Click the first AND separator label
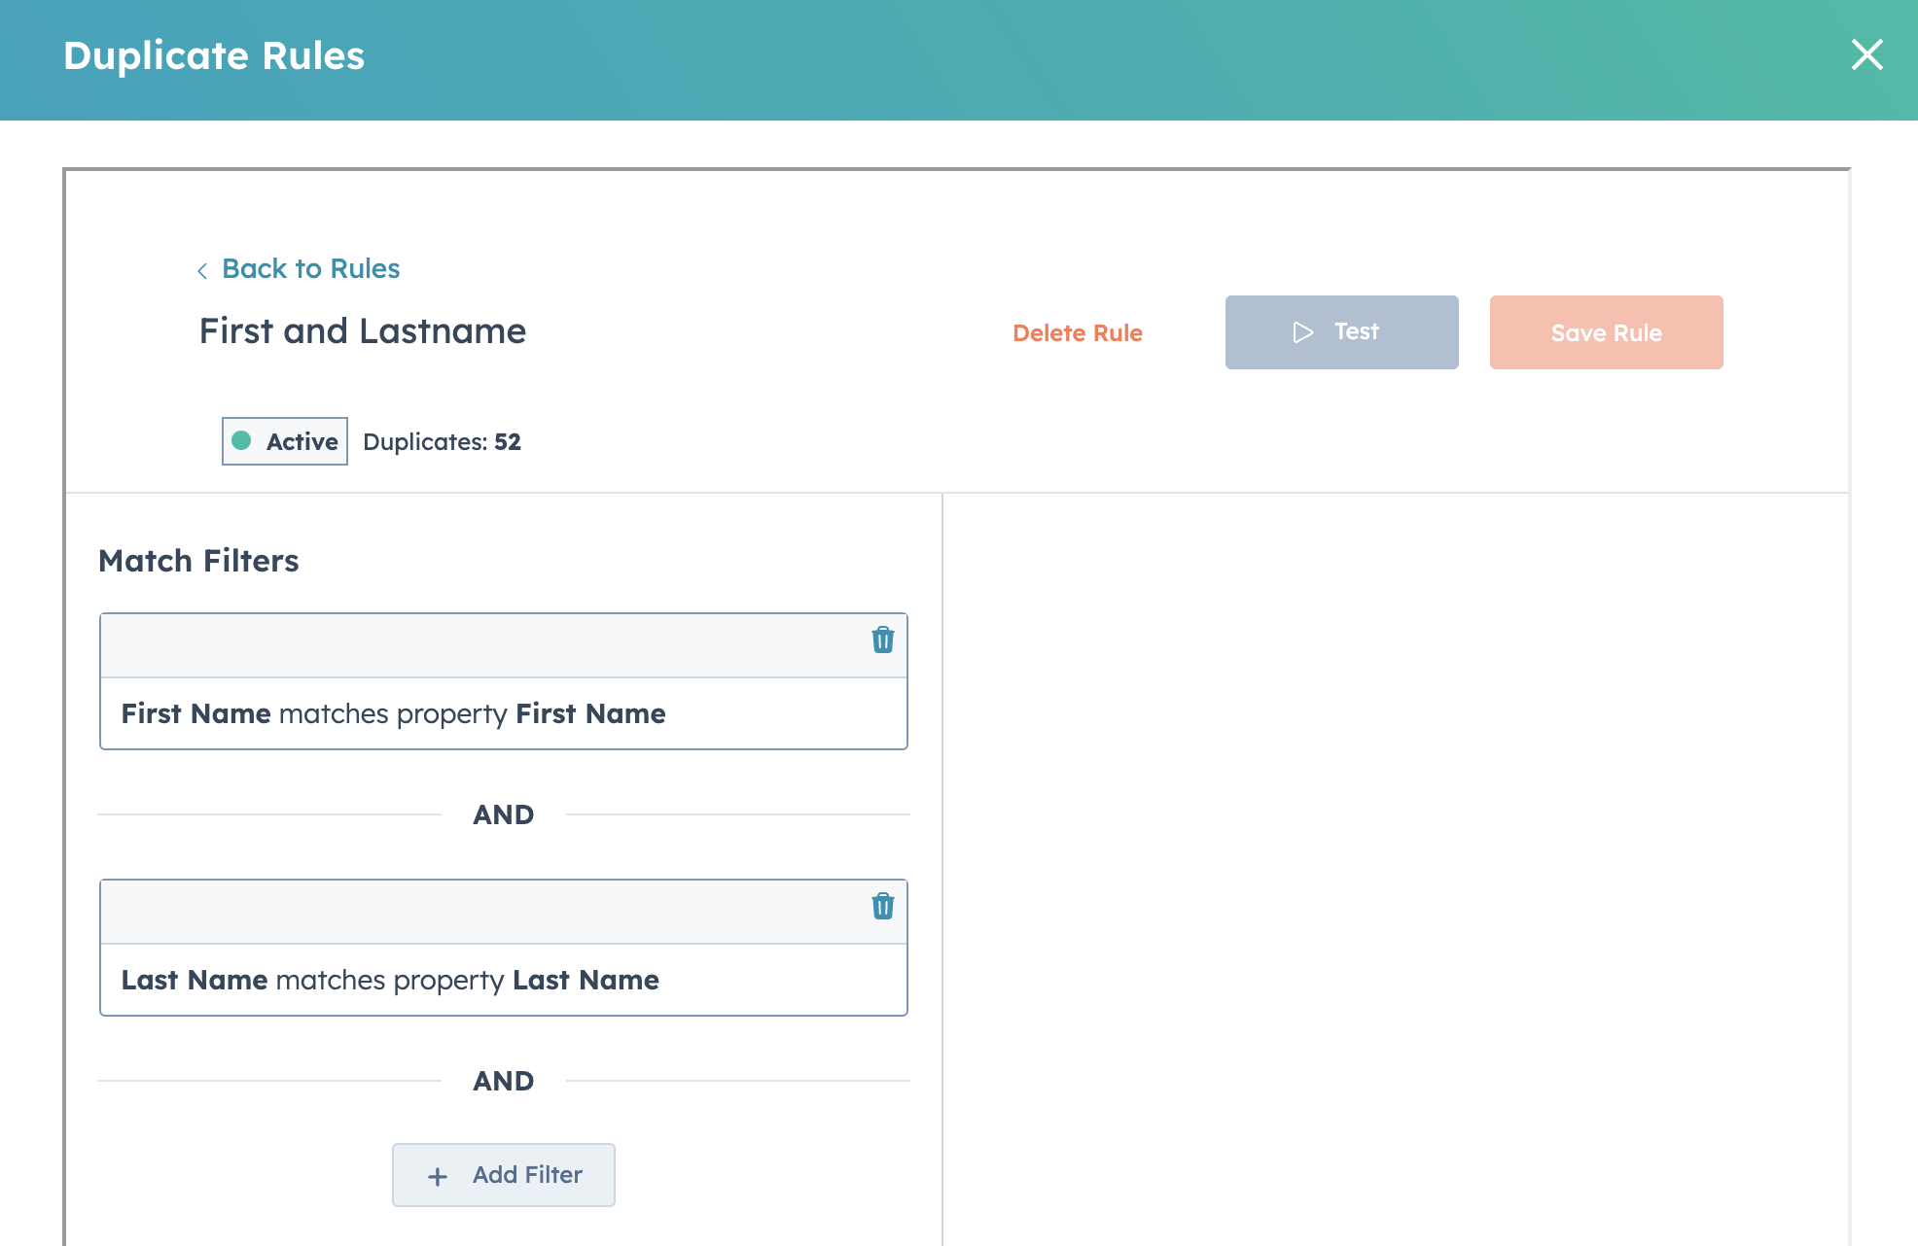 503,814
